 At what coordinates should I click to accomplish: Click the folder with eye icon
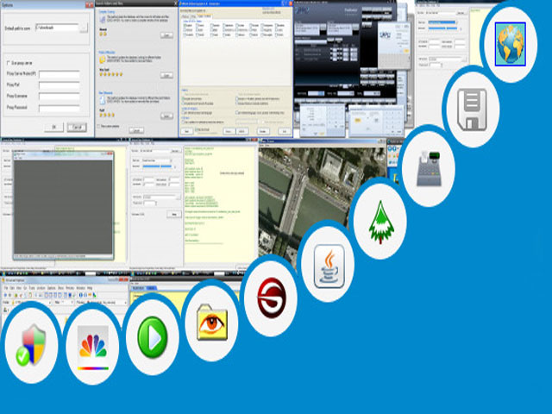[x=212, y=320]
